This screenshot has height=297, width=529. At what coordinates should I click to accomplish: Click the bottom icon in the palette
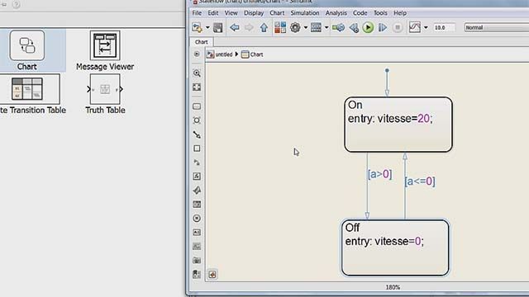(x=197, y=274)
